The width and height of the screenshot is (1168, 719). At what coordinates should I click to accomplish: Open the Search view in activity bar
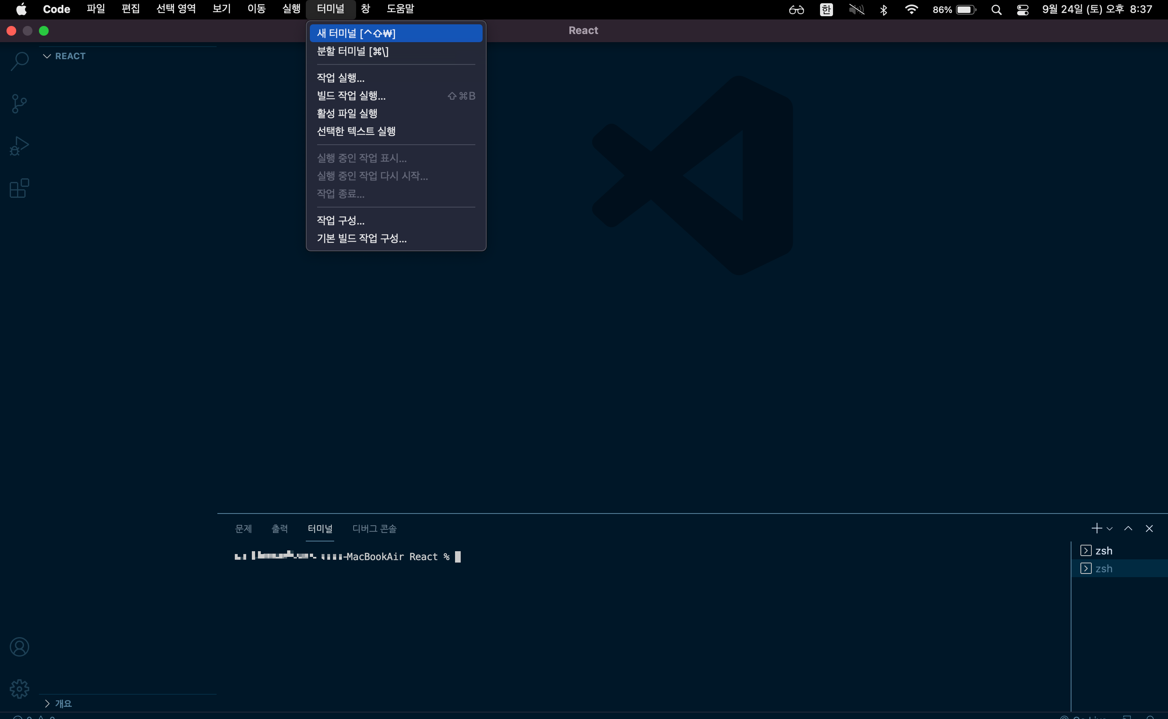tap(19, 61)
